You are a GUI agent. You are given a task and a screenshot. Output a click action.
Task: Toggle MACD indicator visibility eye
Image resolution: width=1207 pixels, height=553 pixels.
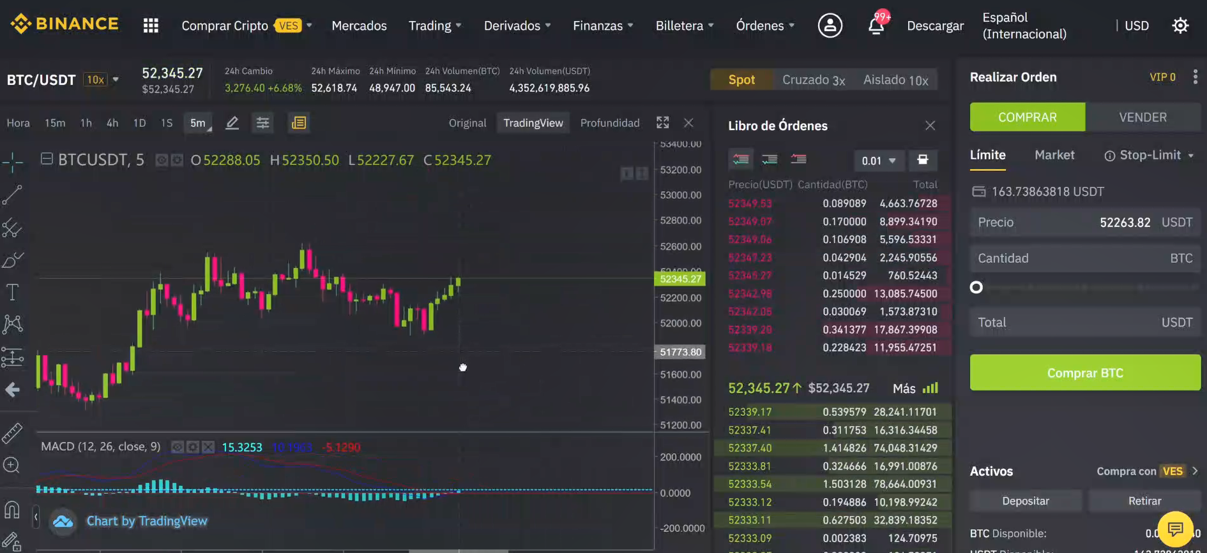[x=178, y=447]
